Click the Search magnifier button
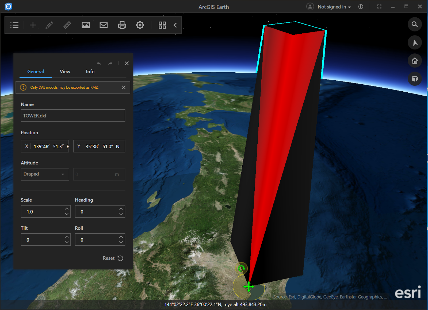The height and width of the screenshot is (310, 428). coord(415,24)
